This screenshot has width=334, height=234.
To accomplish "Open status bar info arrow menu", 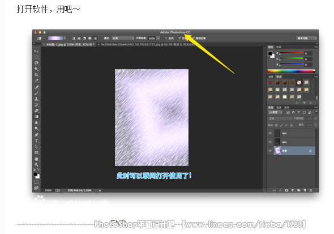I will point(100,190).
